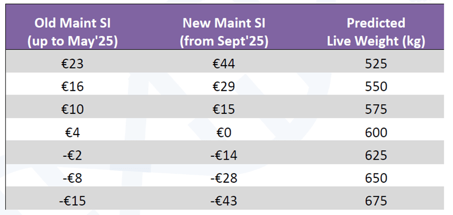
Task: Click the €16 cell
Action: pos(73,87)
